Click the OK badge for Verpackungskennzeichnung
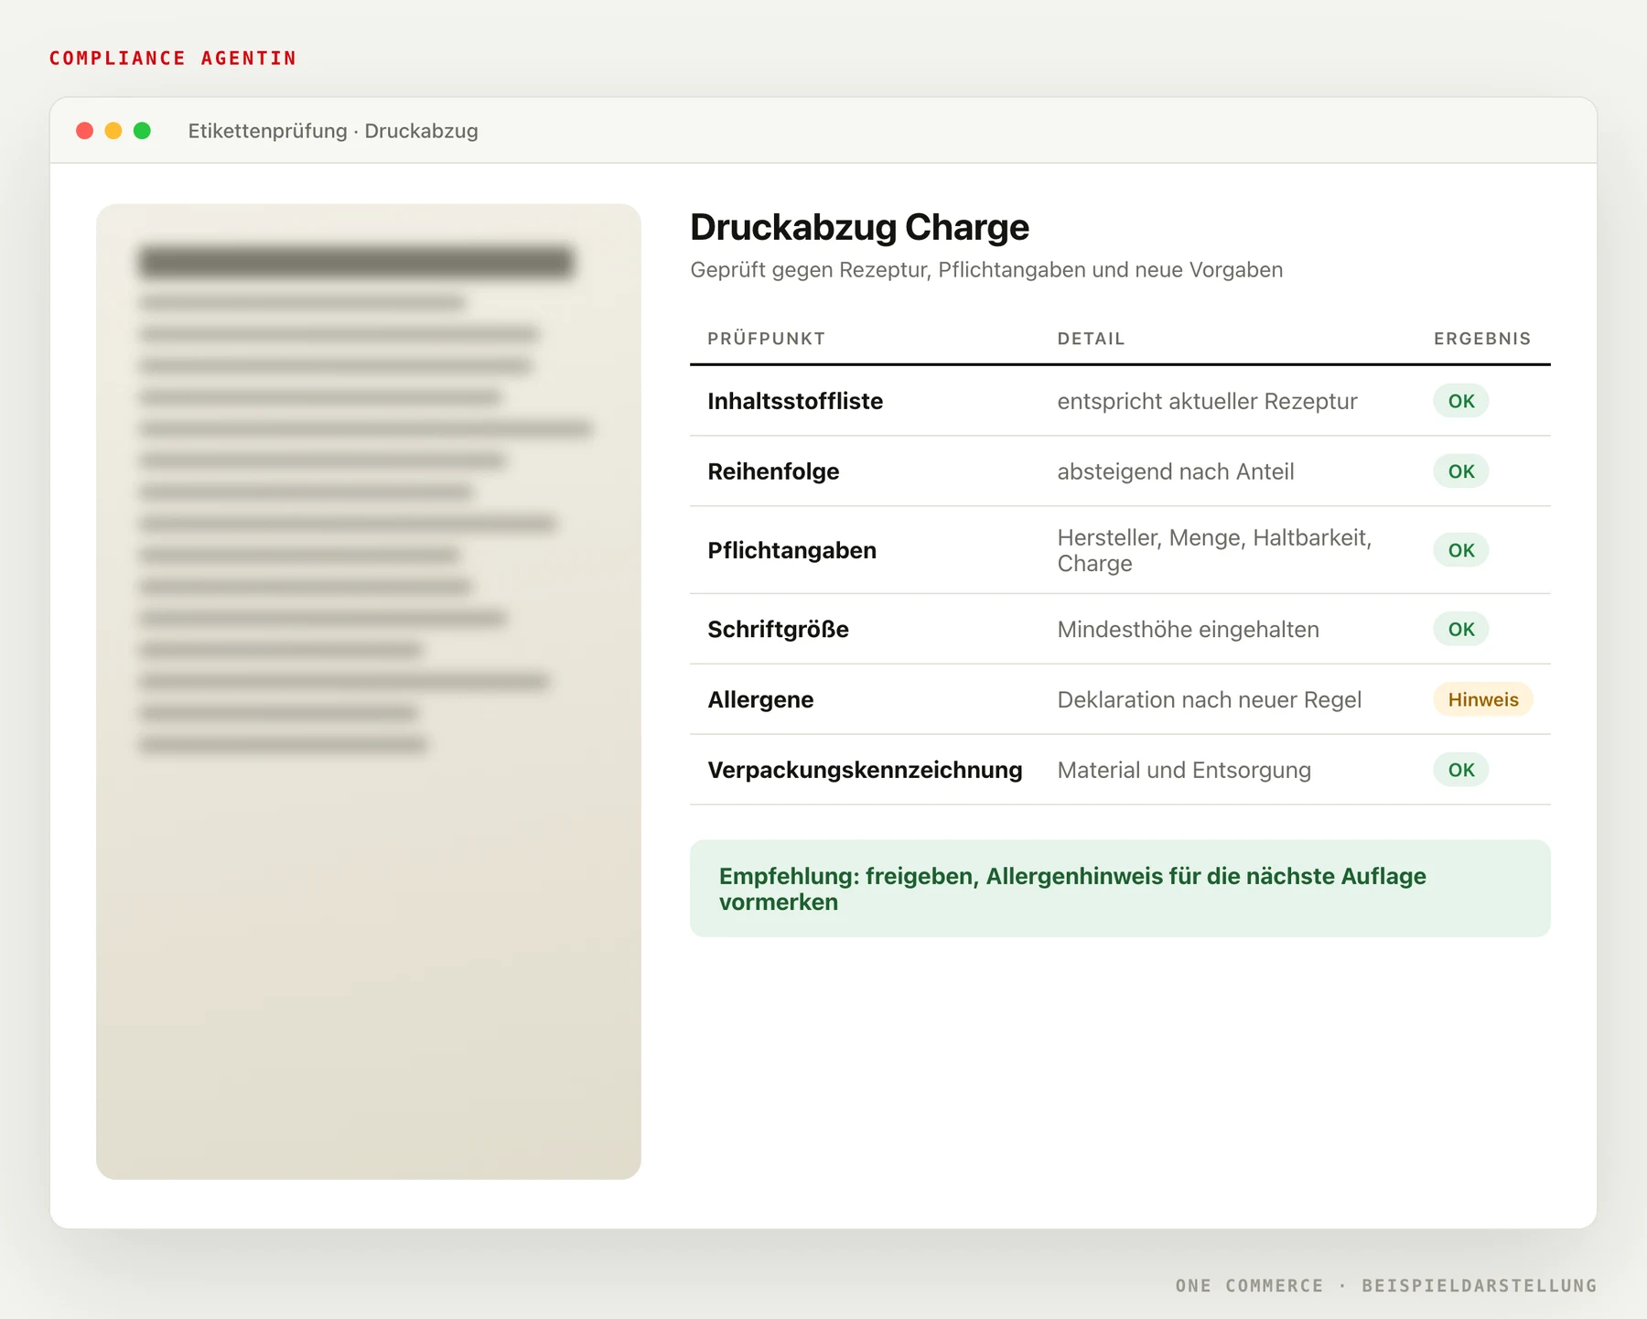This screenshot has height=1319, width=1647. pyautogui.click(x=1461, y=770)
